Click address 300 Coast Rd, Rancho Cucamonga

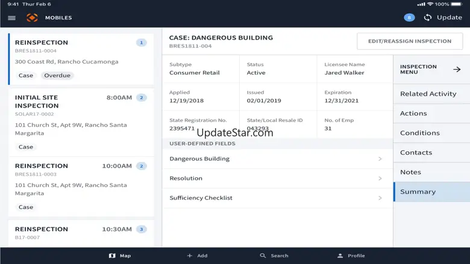click(x=66, y=62)
